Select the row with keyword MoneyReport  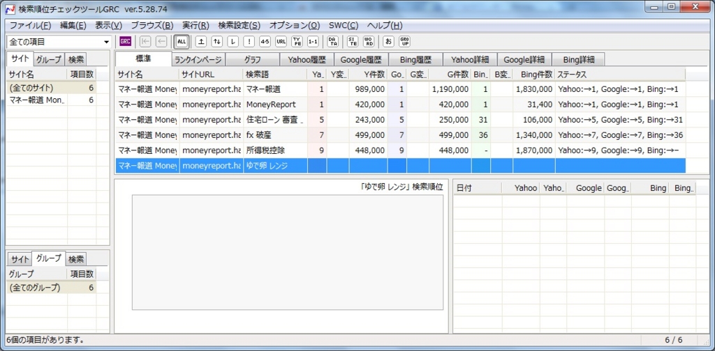point(400,104)
